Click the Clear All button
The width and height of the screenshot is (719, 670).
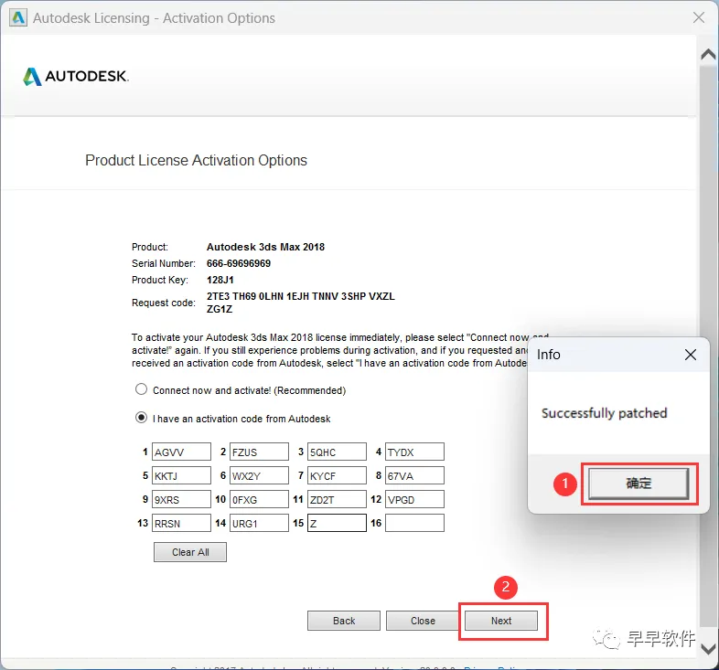190,552
